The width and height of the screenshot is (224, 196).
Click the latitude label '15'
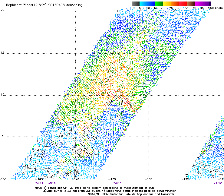click(2, 53)
